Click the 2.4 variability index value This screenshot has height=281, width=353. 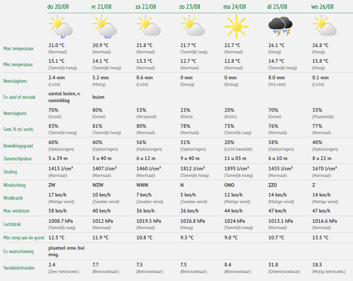tap(52, 265)
